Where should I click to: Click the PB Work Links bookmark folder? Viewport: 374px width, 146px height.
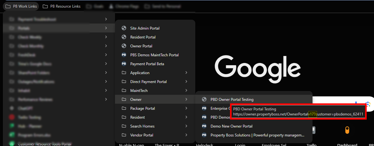pos(21,6)
